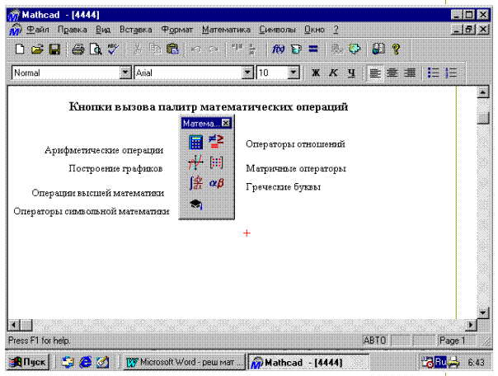This screenshot has width=498, height=376.
Task: Open the Вид menu
Action: [x=103, y=30]
